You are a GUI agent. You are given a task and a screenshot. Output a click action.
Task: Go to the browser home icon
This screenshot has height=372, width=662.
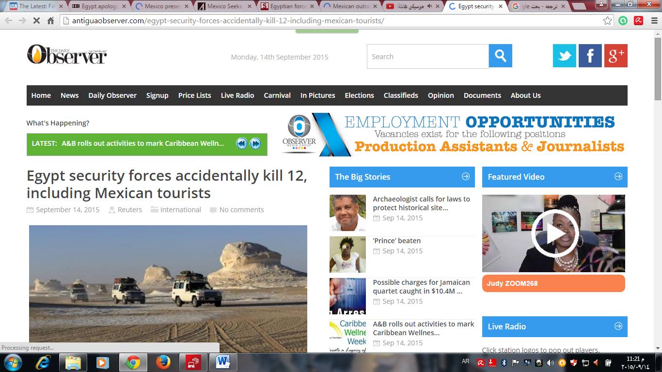point(50,21)
